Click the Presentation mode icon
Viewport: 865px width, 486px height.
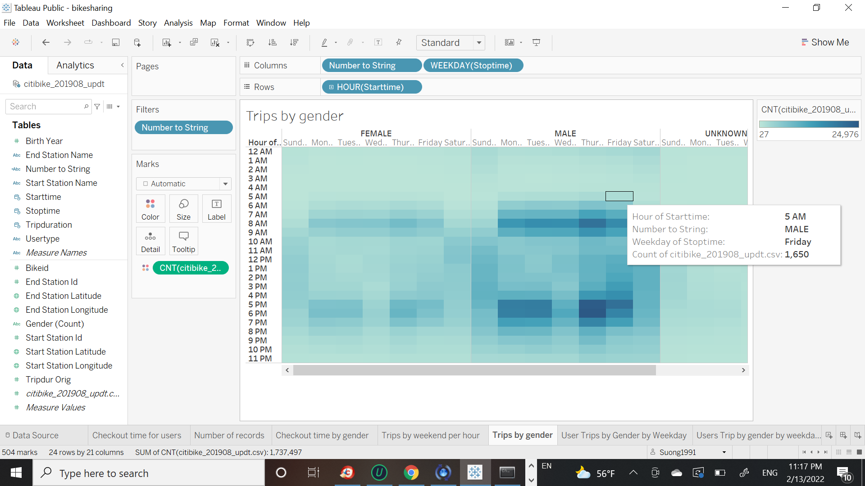pos(536,42)
